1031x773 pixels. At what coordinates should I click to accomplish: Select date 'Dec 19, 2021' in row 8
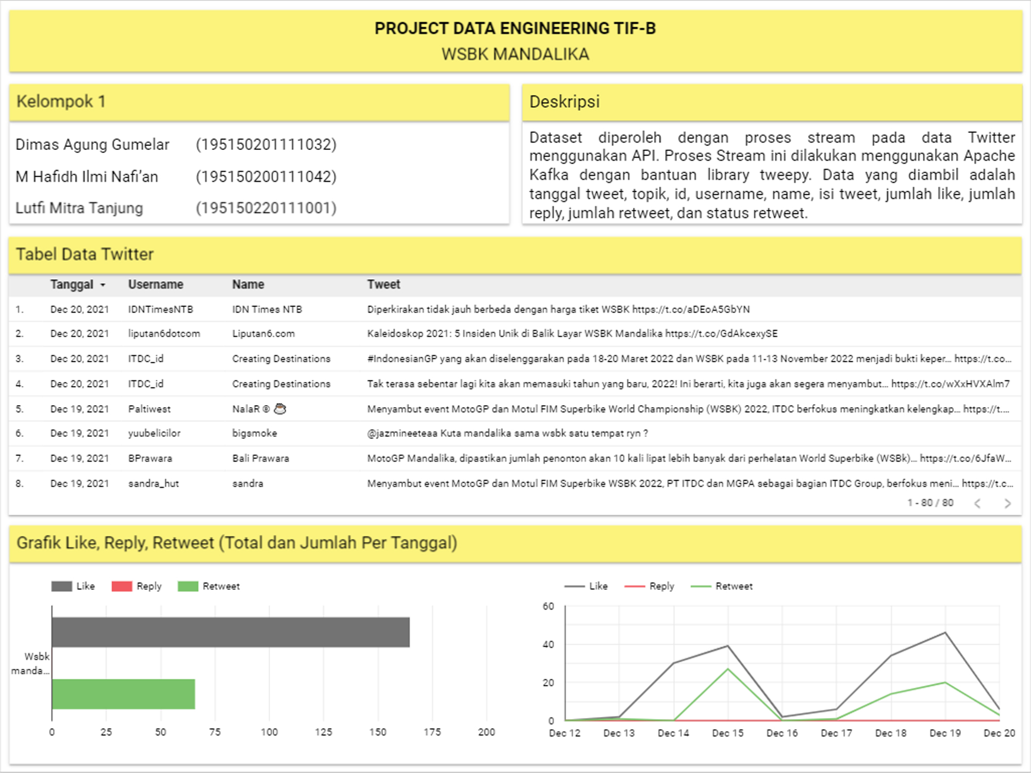click(x=79, y=483)
